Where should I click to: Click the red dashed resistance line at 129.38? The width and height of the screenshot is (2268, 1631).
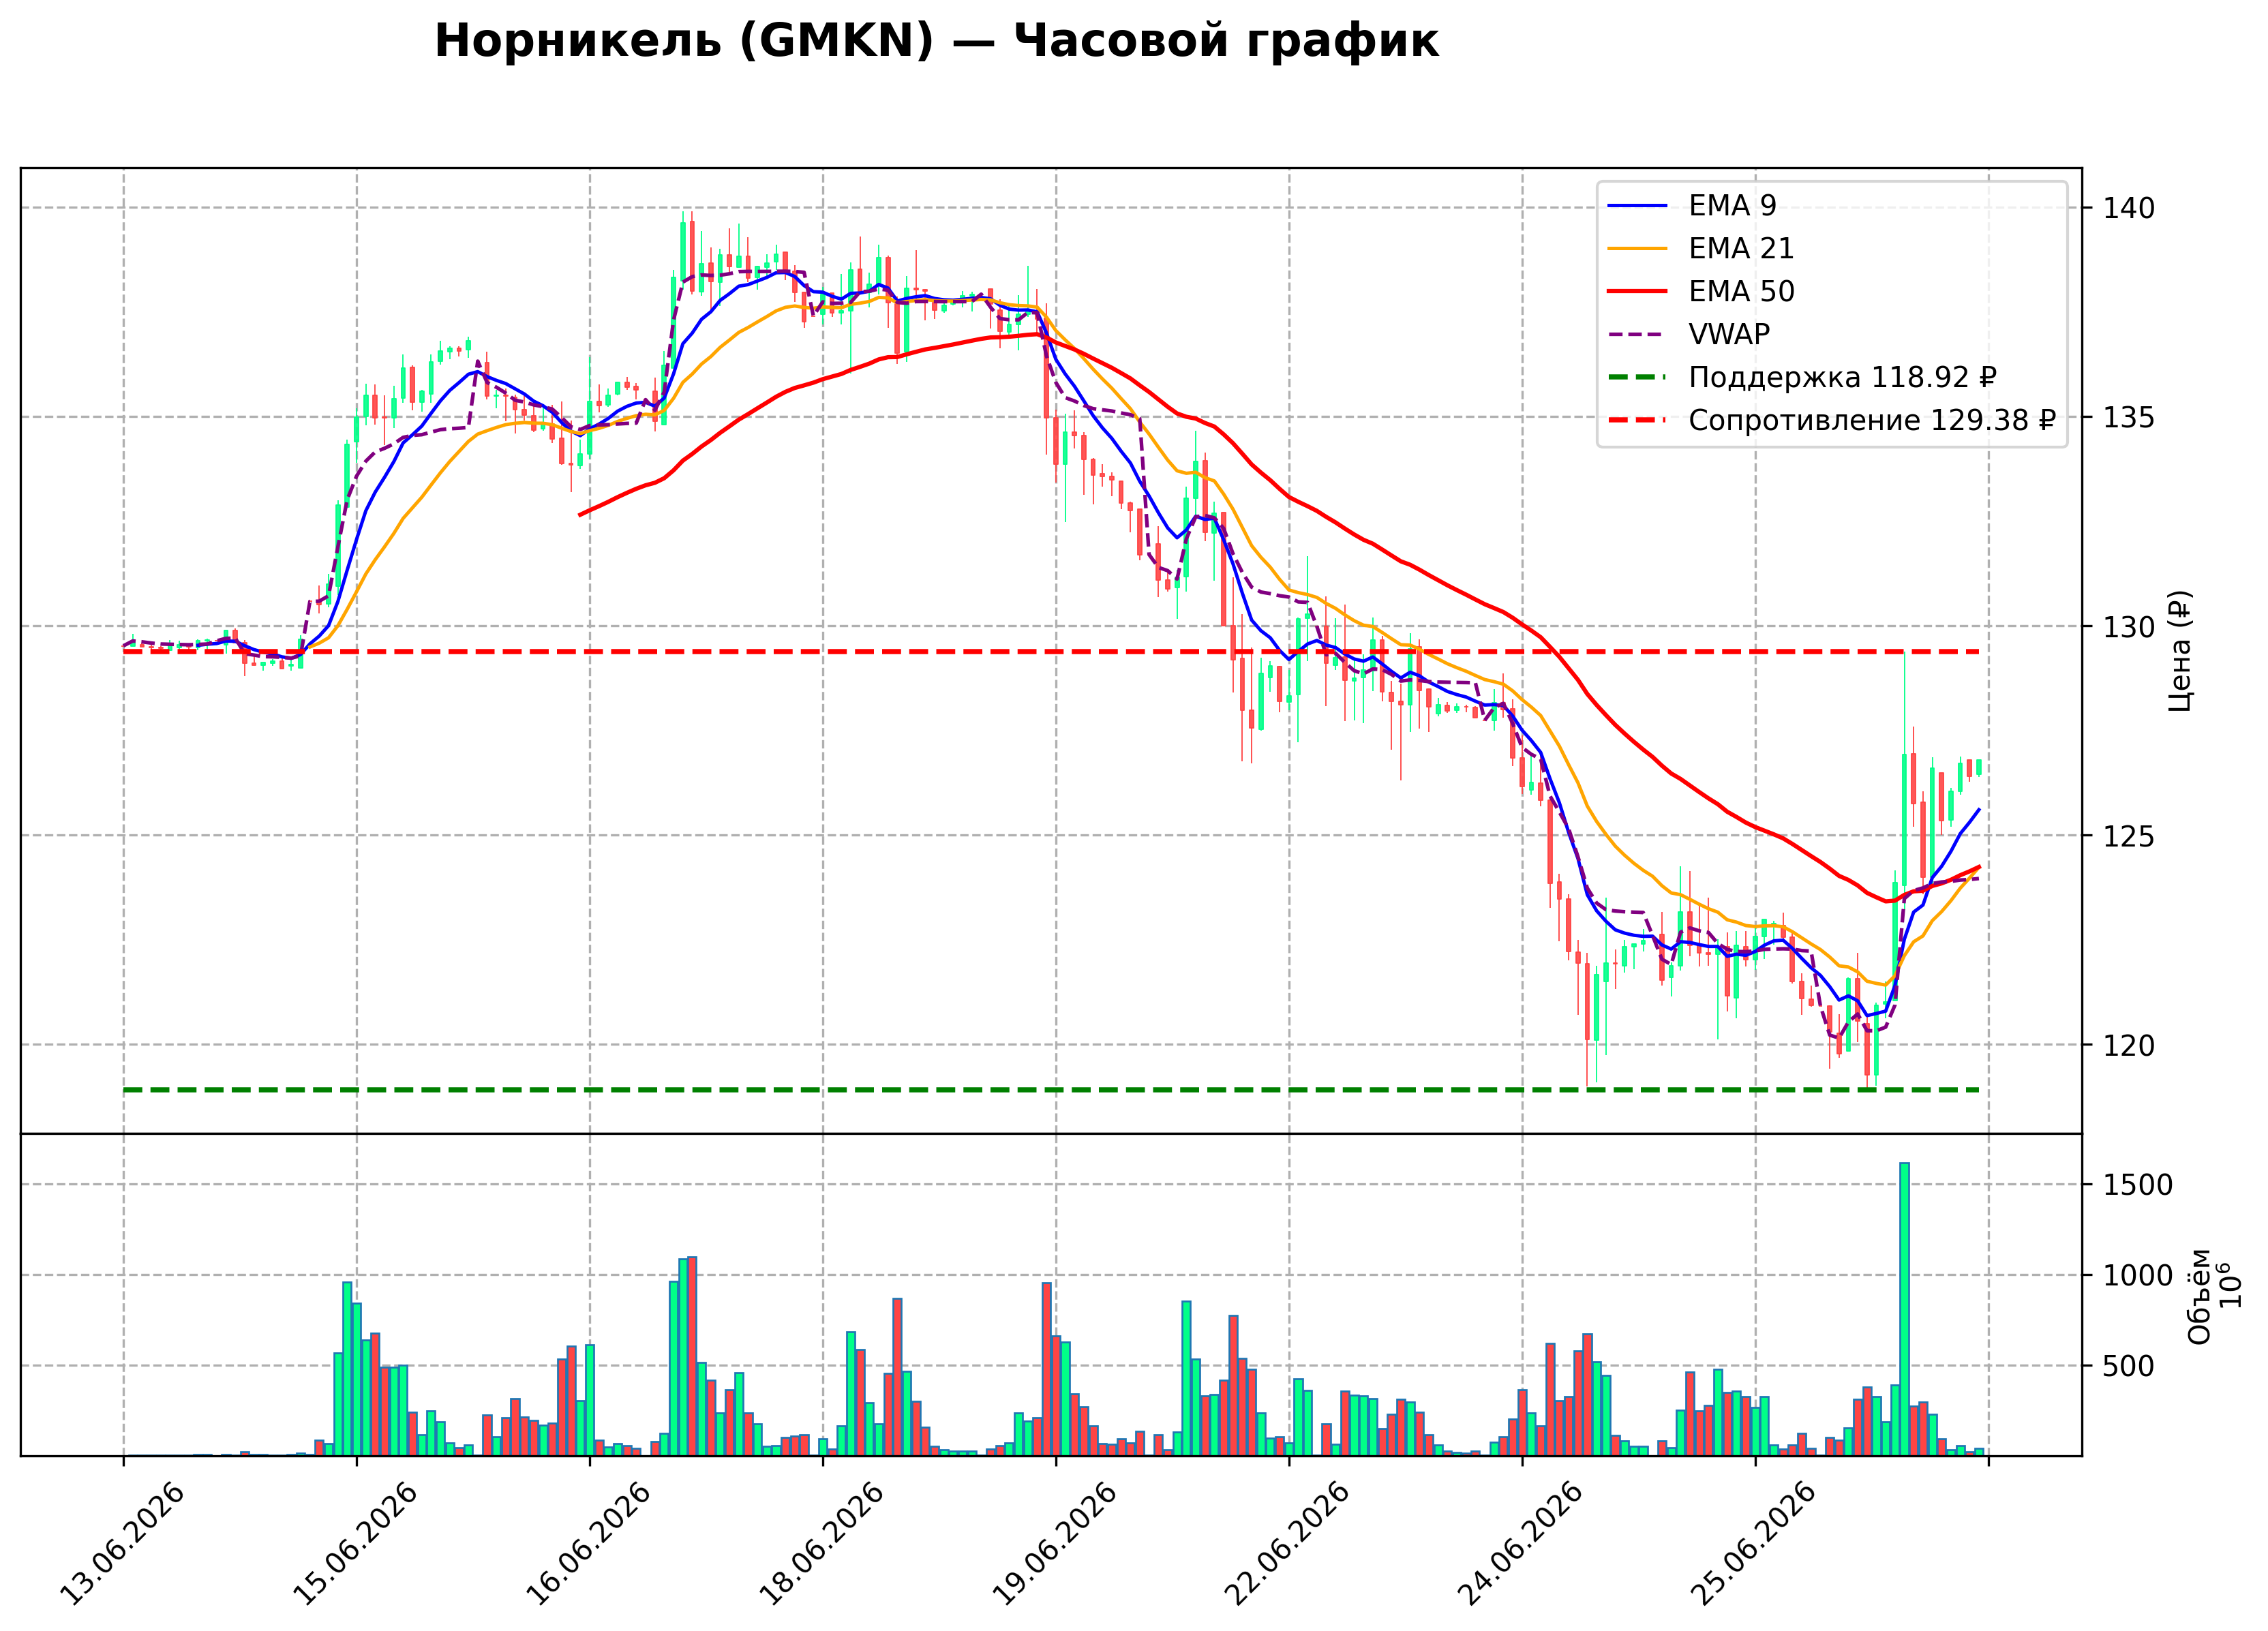1051,652
